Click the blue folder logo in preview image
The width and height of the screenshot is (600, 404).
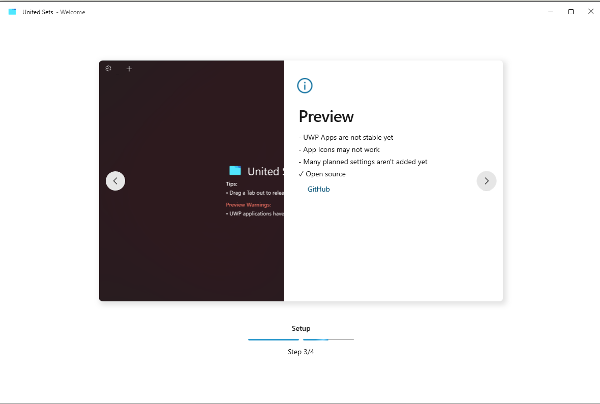pyautogui.click(x=235, y=171)
